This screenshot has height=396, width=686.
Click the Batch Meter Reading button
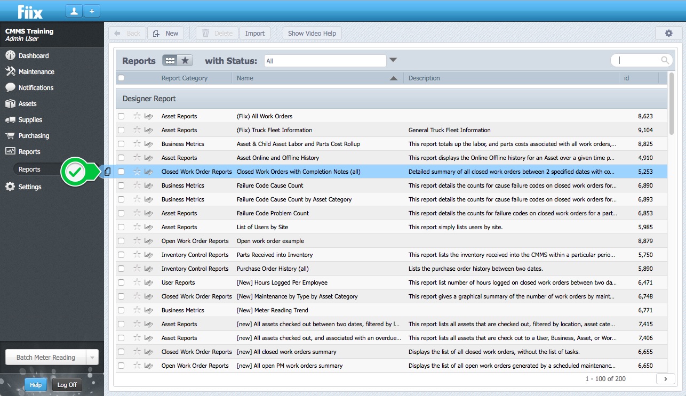coord(46,357)
